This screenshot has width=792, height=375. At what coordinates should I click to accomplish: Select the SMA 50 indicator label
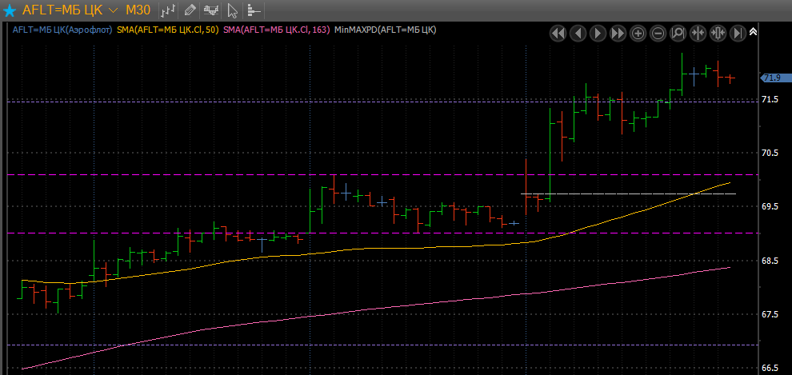[168, 30]
